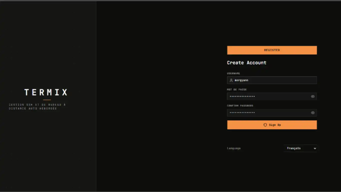Click the REGISTER tab button
Image resolution: width=341 pixels, height=192 pixels.
(272, 50)
